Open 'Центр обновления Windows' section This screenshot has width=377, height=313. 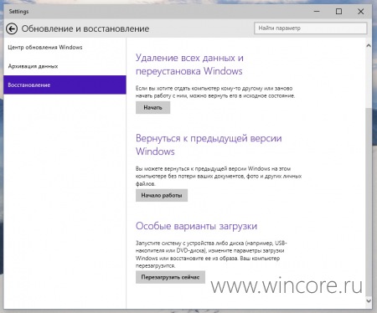pos(65,47)
